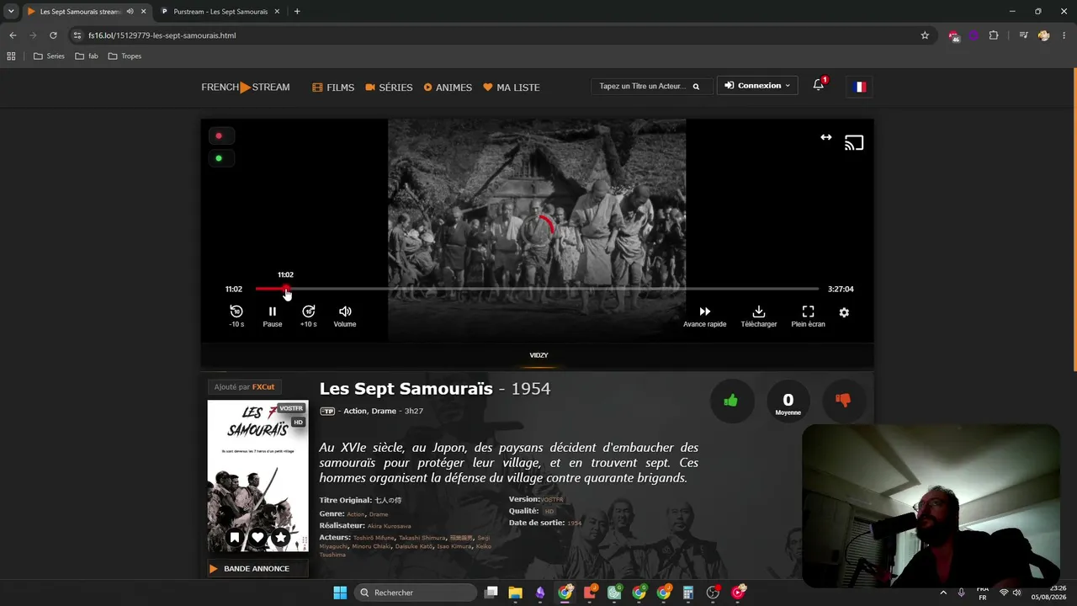
Task: Give the movie a thumbs up
Action: pyautogui.click(x=730, y=401)
